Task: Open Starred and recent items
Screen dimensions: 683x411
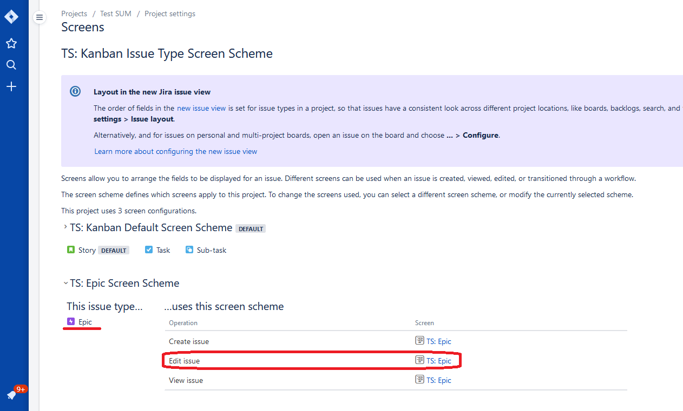Action: click(11, 43)
